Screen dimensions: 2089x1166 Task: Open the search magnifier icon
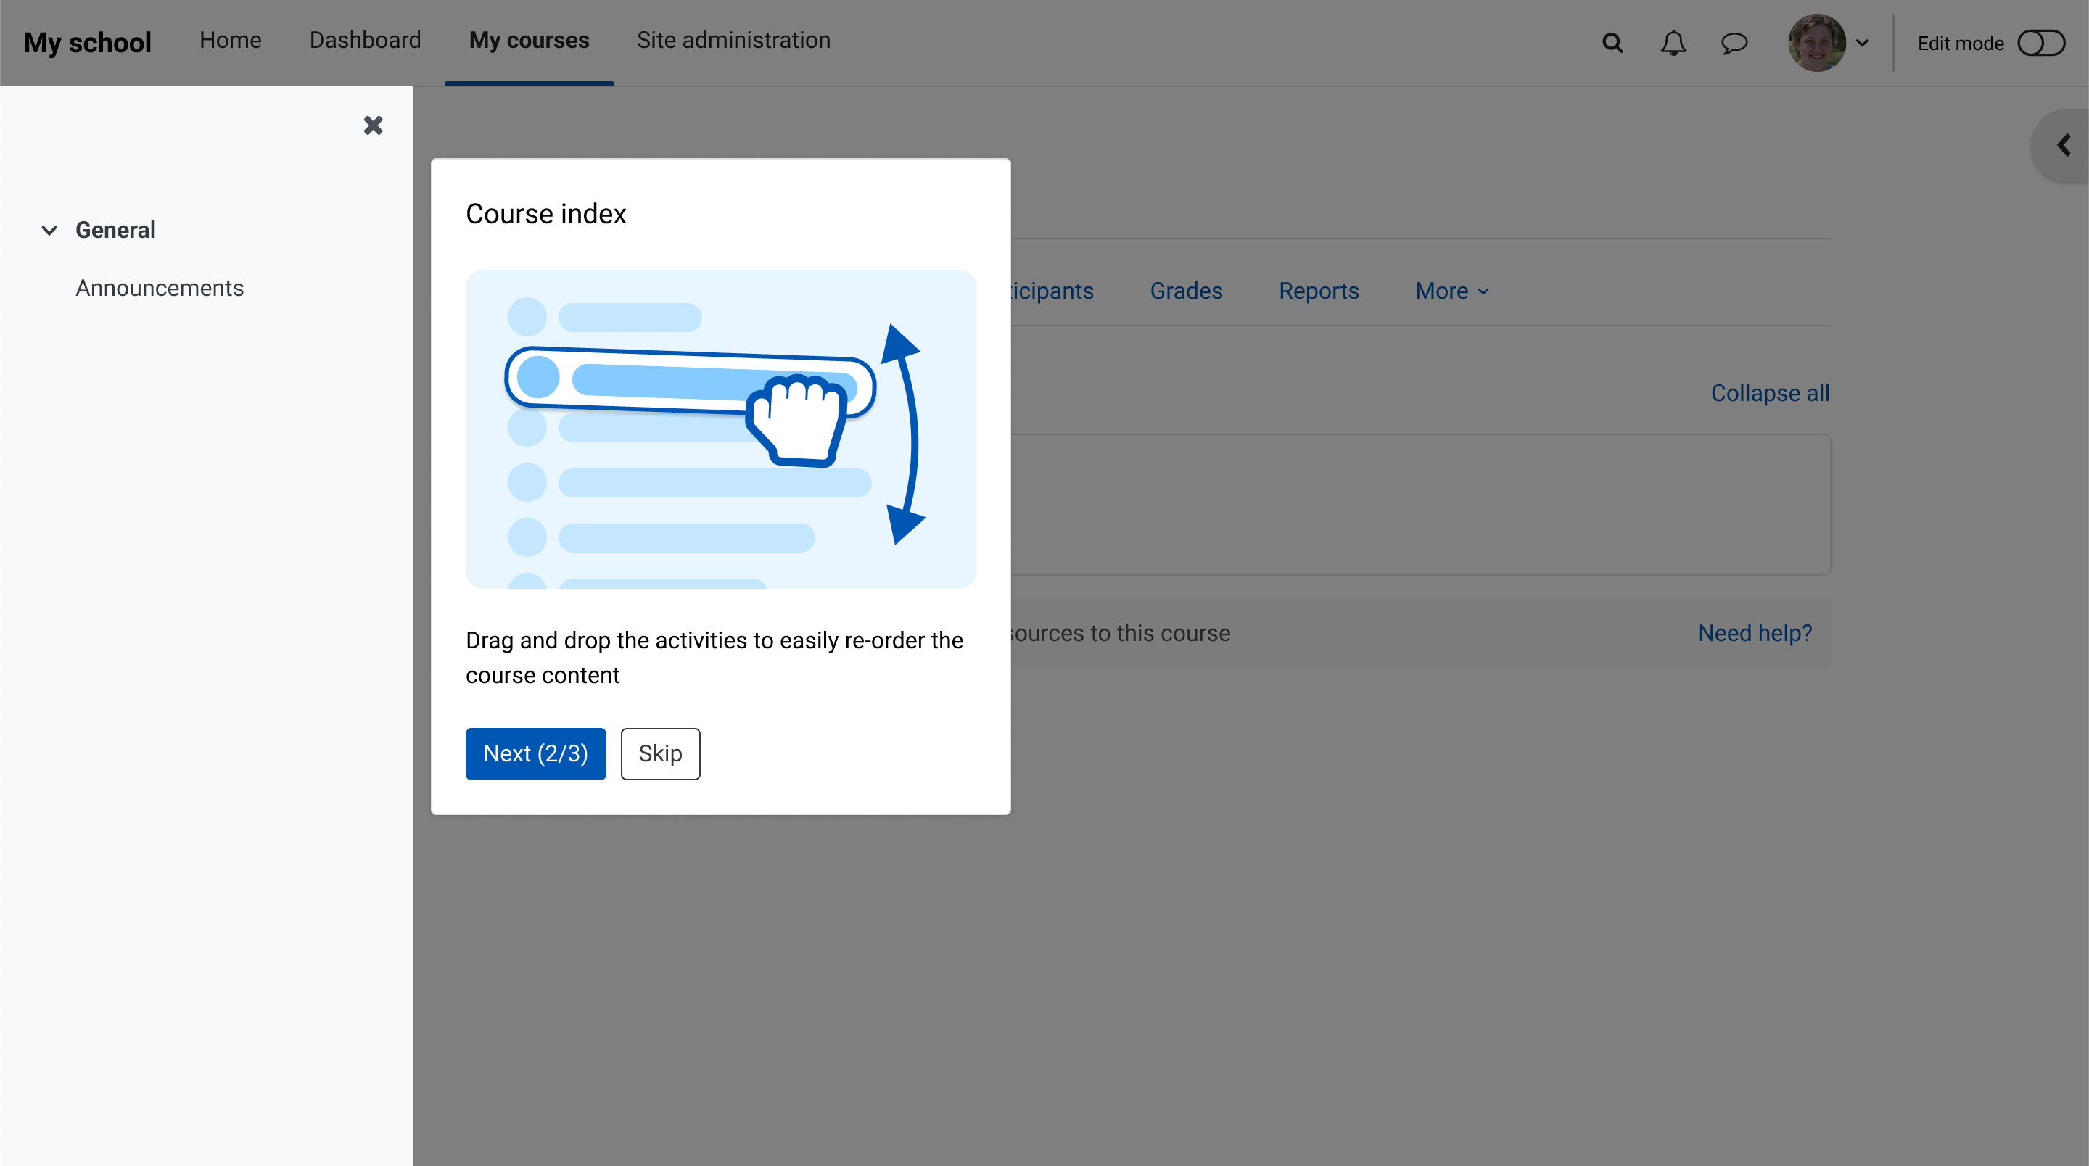(x=1612, y=43)
